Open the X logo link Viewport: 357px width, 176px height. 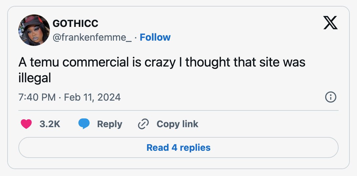point(330,23)
